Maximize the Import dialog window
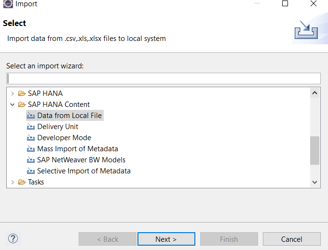This screenshot has height=250, width=328. click(285, 3)
